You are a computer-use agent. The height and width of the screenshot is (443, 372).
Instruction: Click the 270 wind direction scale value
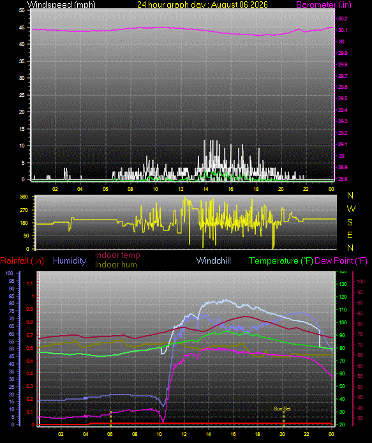24,210
